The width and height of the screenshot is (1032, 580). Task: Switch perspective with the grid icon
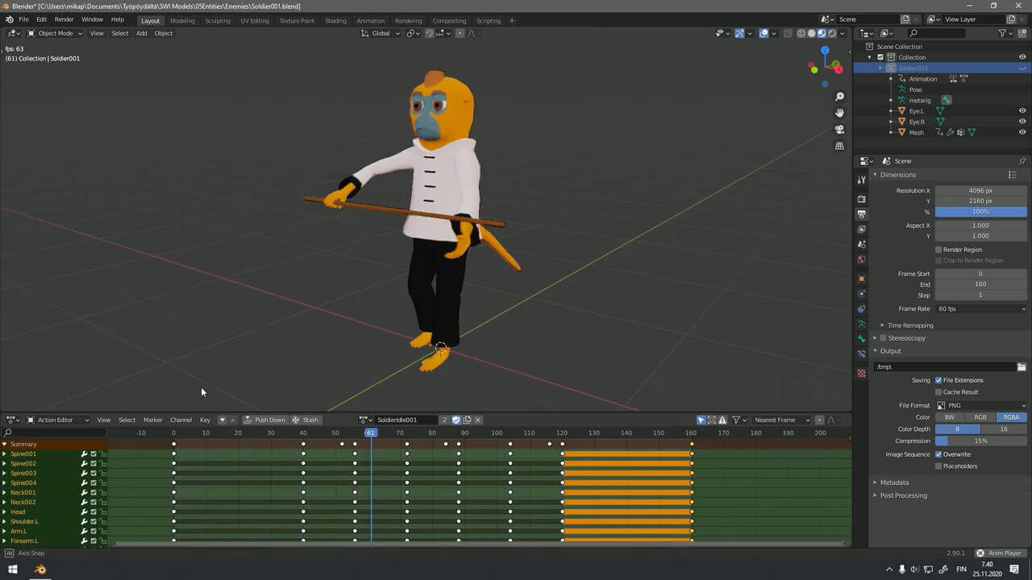click(x=839, y=146)
